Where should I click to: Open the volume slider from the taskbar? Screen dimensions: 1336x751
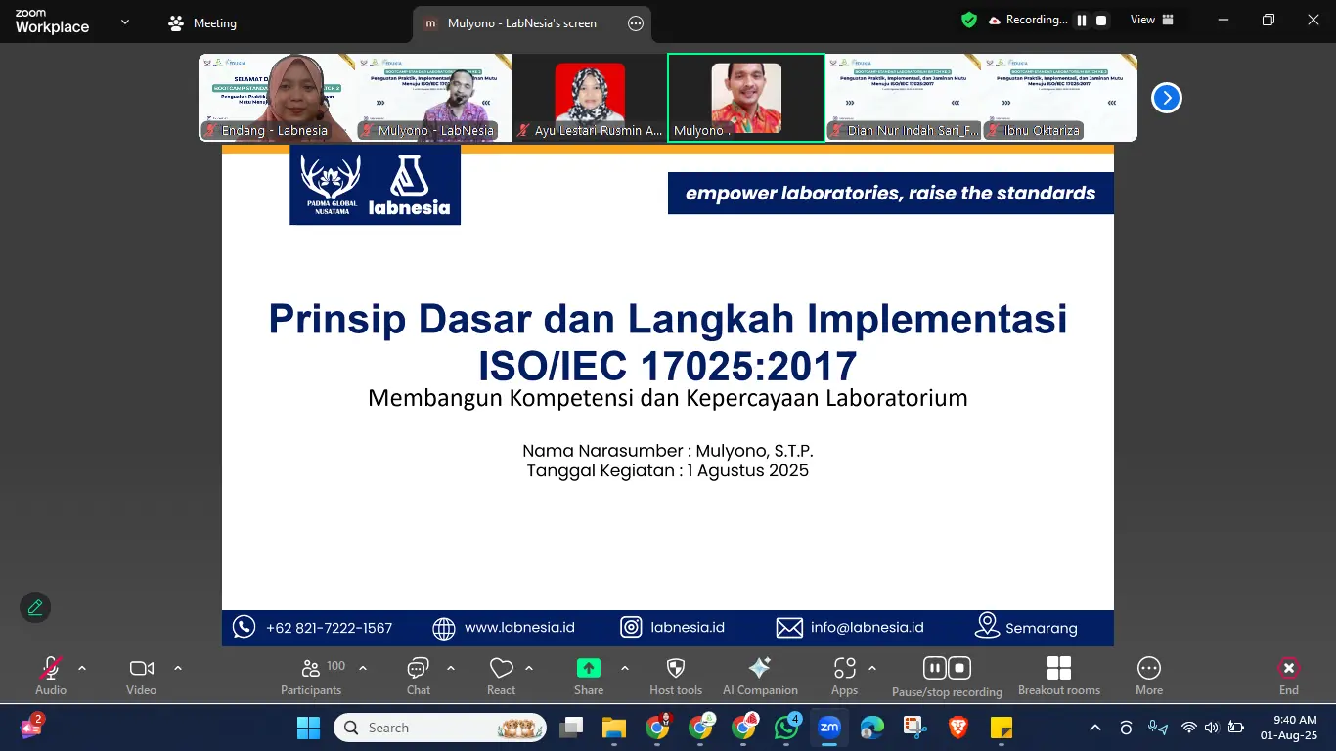tap(1210, 728)
